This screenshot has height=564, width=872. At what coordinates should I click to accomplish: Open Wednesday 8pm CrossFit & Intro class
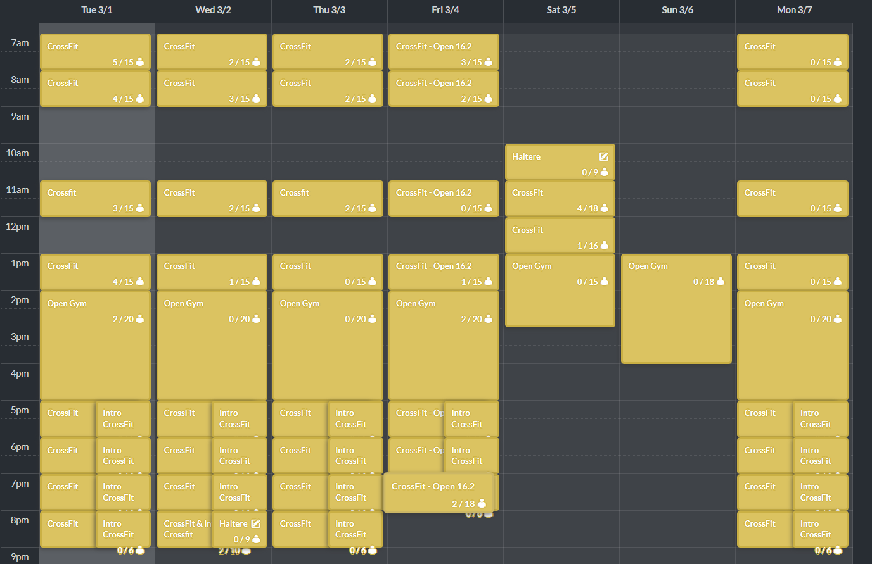pos(184,529)
